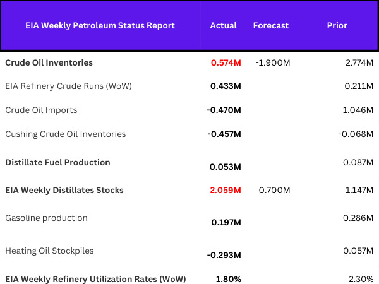
Task: Click the 'Crude Oil Inventories' row label
Action: 49,62
